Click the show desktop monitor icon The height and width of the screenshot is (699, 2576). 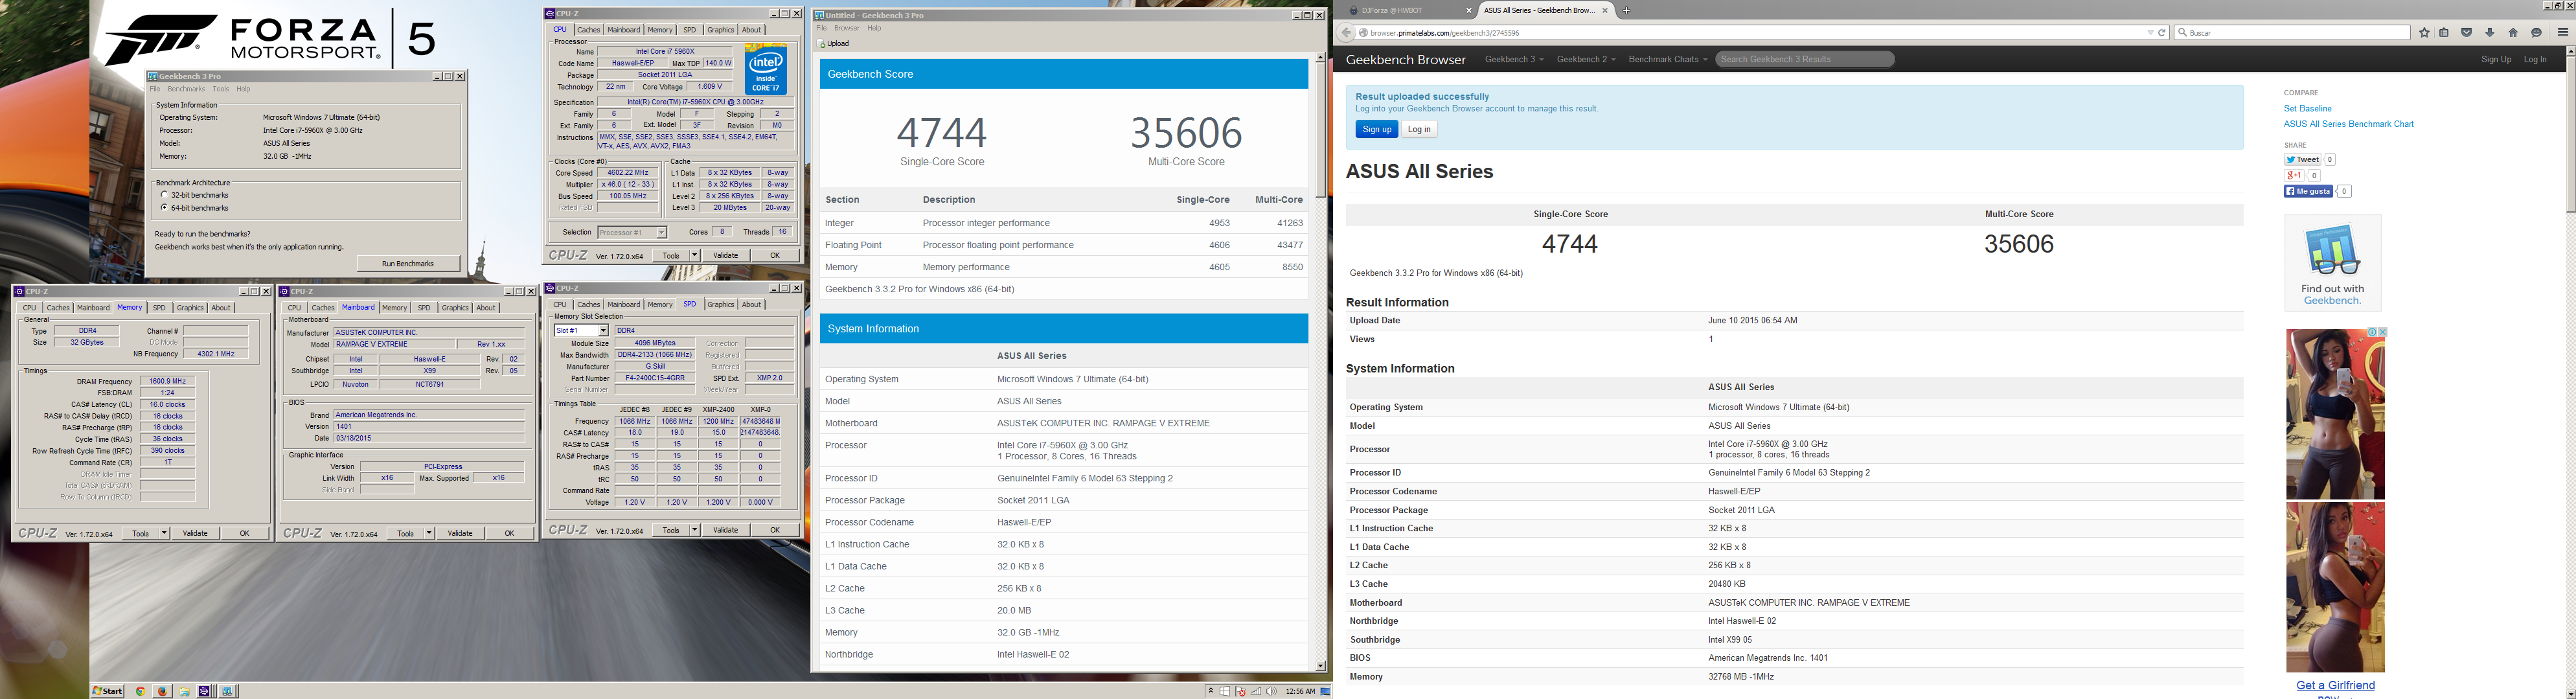click(x=1325, y=692)
